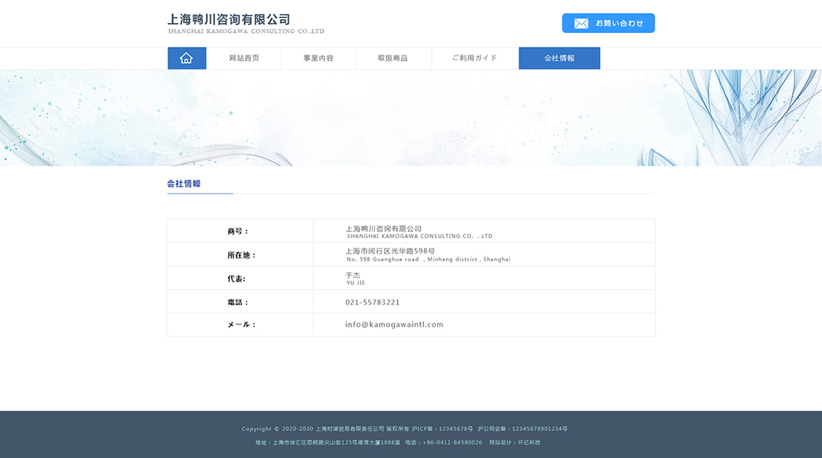Go to 网站首页 in the navigation

click(244, 58)
